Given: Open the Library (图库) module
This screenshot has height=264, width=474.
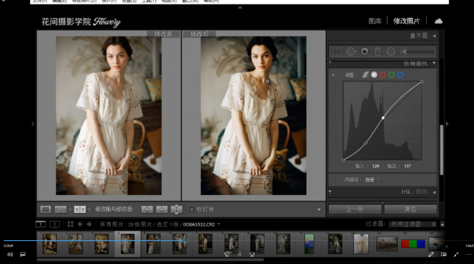Looking at the screenshot, I should coord(375,21).
